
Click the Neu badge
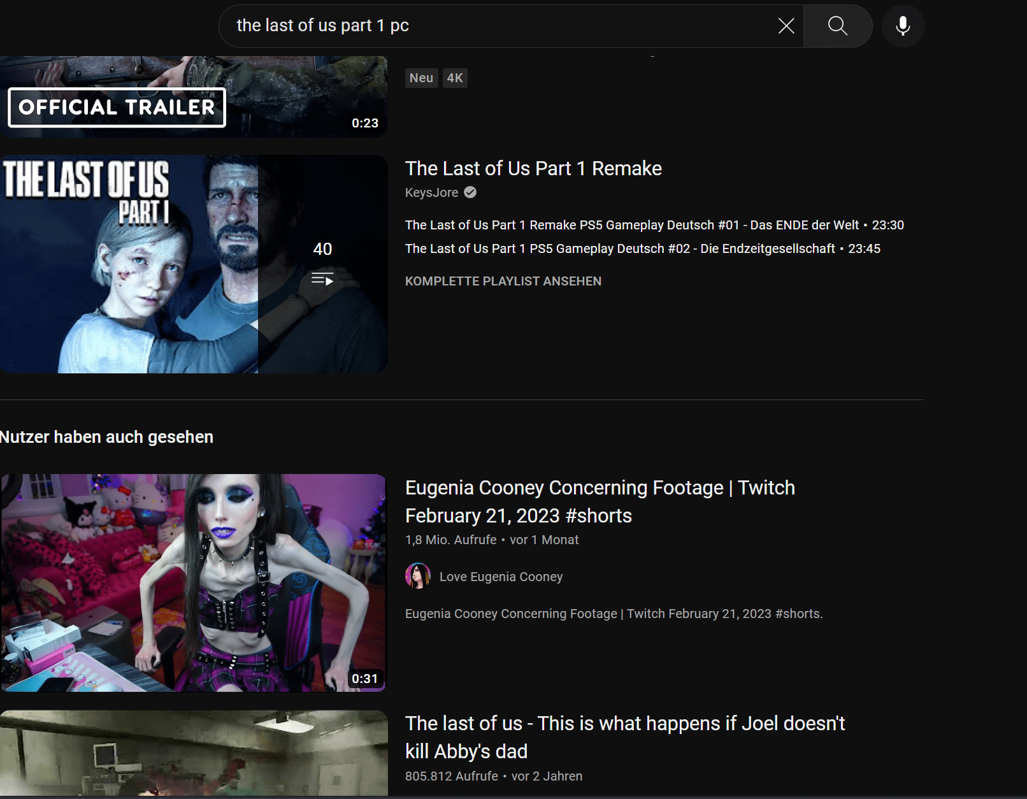(421, 78)
